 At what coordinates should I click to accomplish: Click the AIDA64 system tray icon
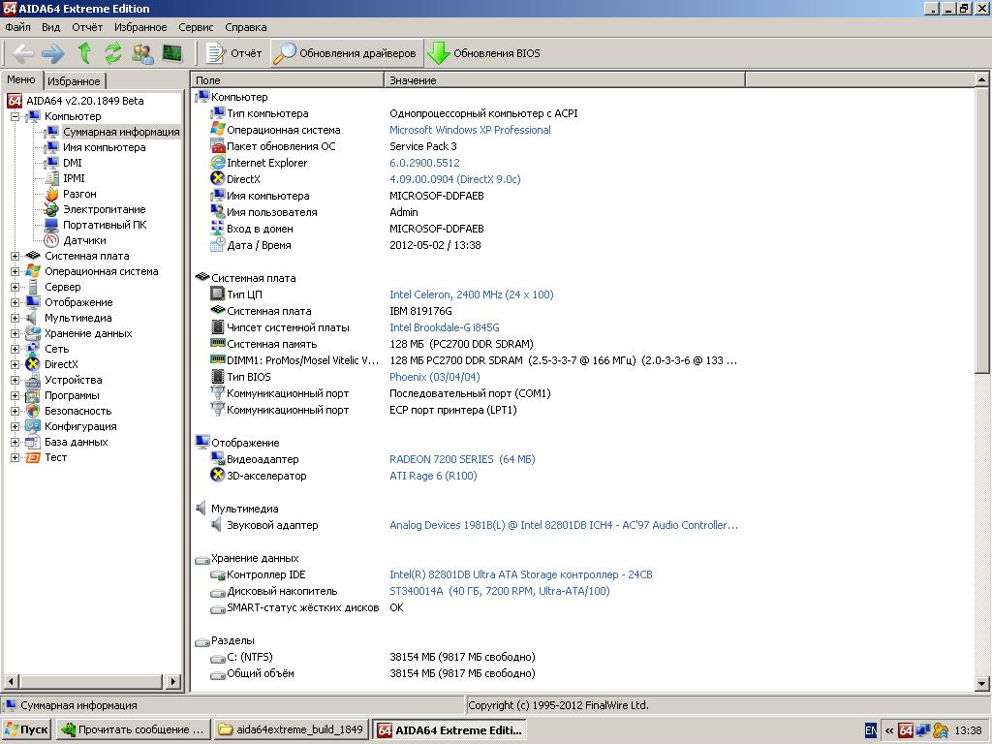coord(906,730)
